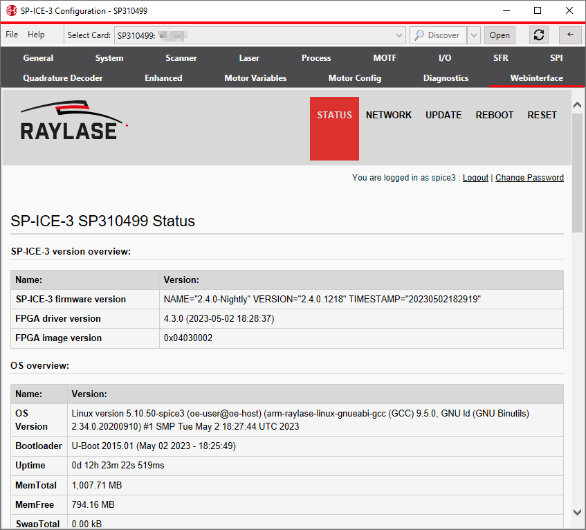
Task: Expand the Discover split-button dropdown arrow
Action: click(x=473, y=35)
